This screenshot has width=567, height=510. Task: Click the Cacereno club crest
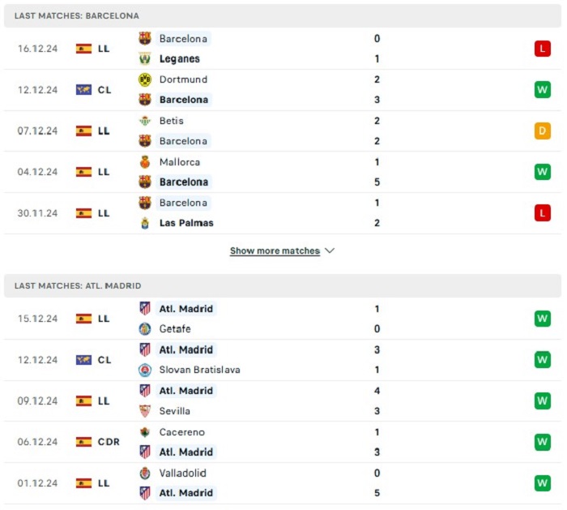point(145,432)
